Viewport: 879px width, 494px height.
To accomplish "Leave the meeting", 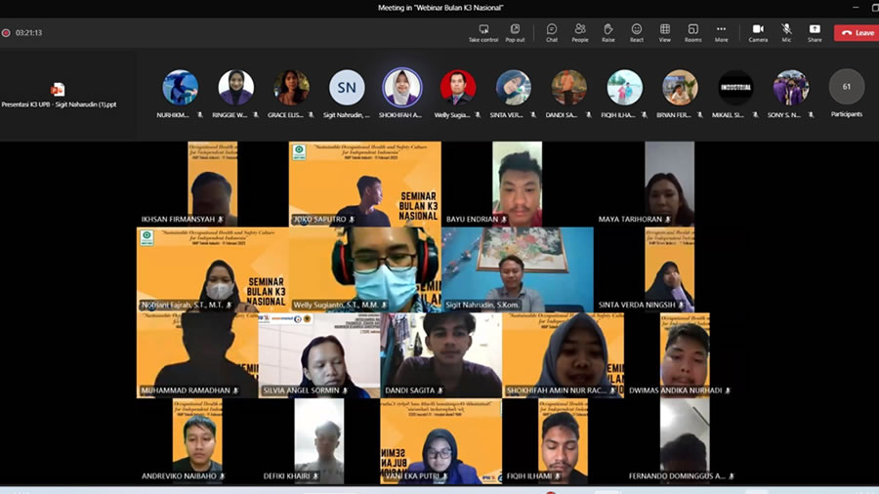I will tap(856, 32).
